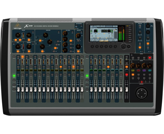Toggle the Equalizer on button

[x=42, y=51]
